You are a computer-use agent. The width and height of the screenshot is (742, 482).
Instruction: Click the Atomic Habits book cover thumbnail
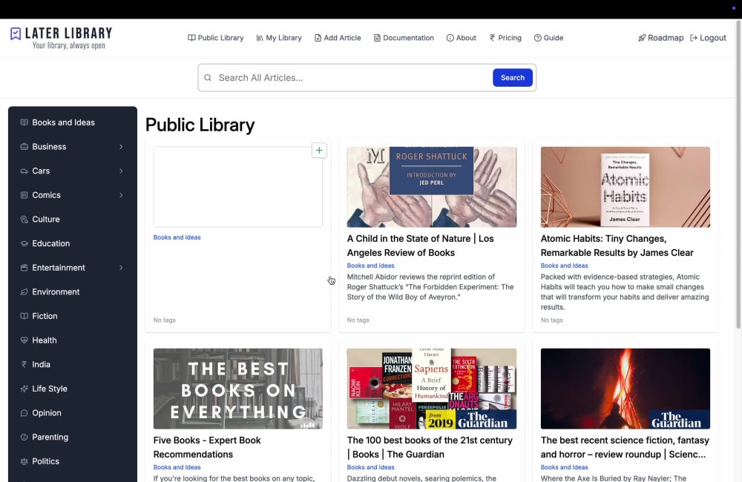(x=625, y=187)
